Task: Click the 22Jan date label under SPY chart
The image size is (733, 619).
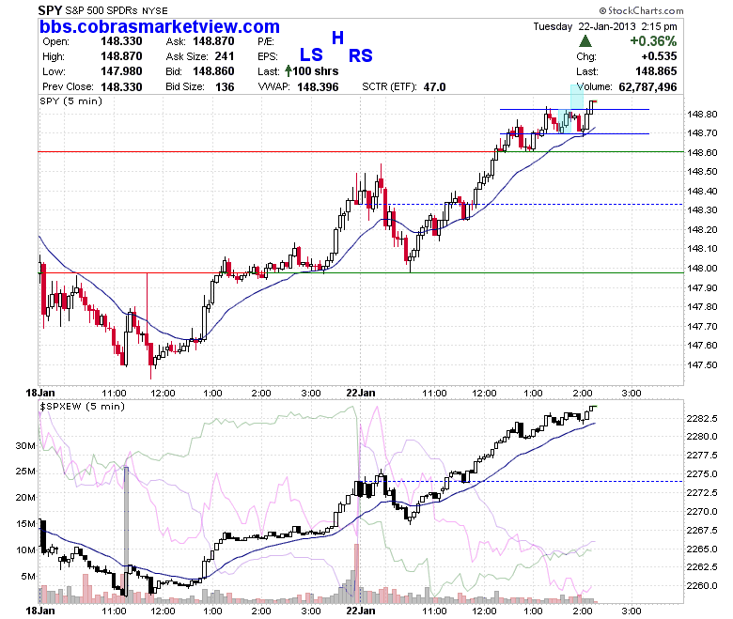Action: pos(361,393)
